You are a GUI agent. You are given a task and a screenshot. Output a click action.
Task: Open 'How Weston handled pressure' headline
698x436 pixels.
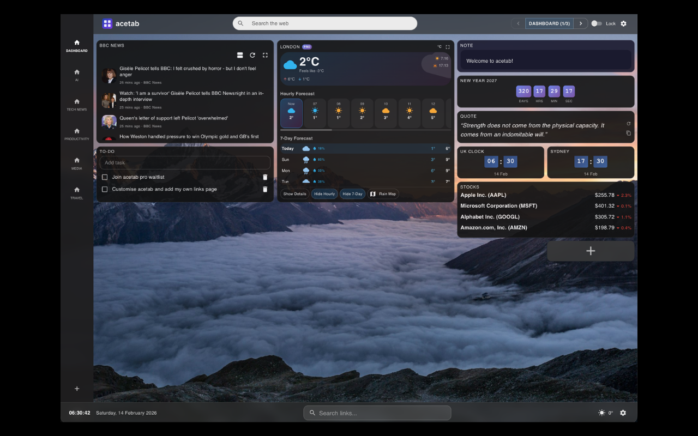[189, 137]
